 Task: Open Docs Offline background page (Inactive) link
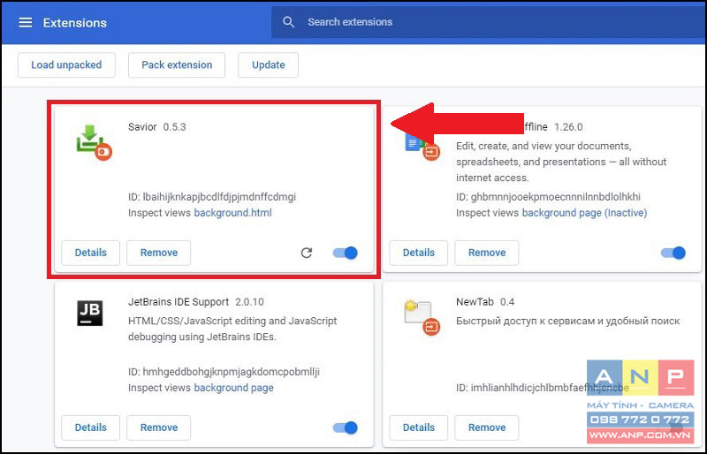[x=584, y=213]
